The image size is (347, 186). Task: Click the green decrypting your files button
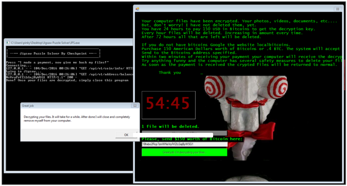(x=184, y=152)
